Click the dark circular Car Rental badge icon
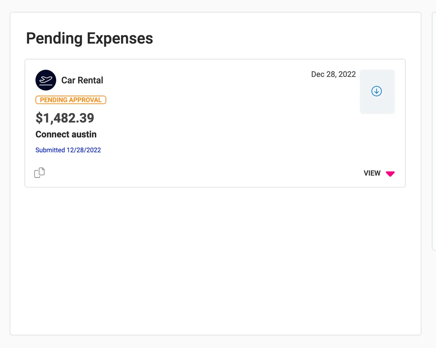 46,80
